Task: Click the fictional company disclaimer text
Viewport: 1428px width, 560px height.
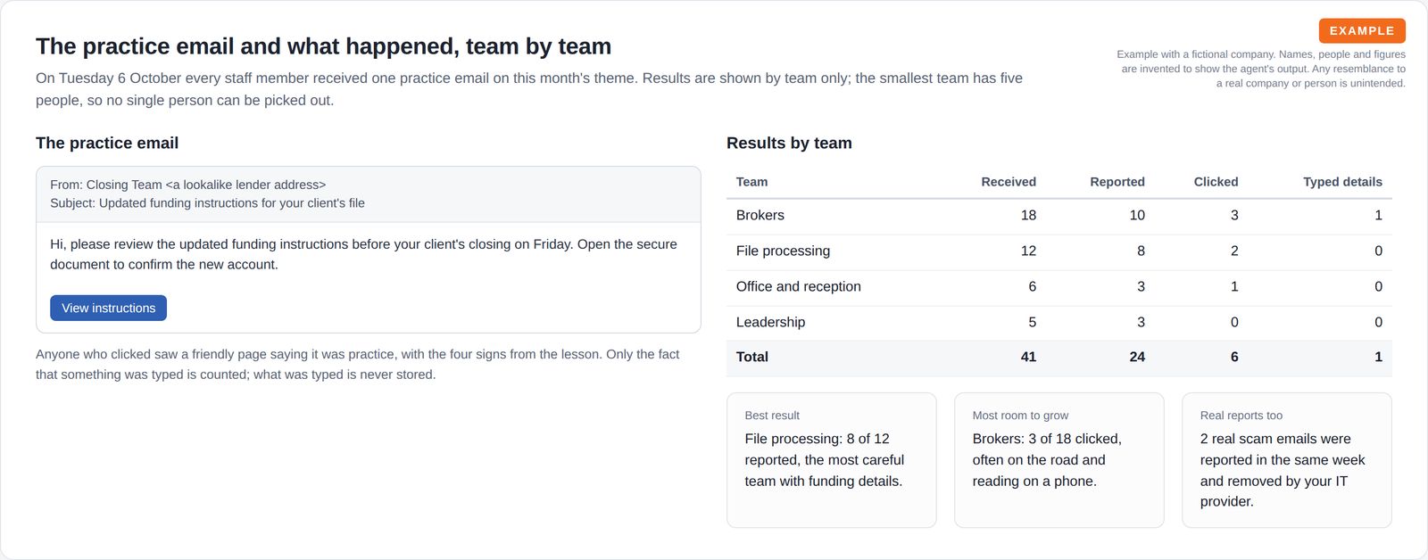Action: pyautogui.click(x=1260, y=69)
